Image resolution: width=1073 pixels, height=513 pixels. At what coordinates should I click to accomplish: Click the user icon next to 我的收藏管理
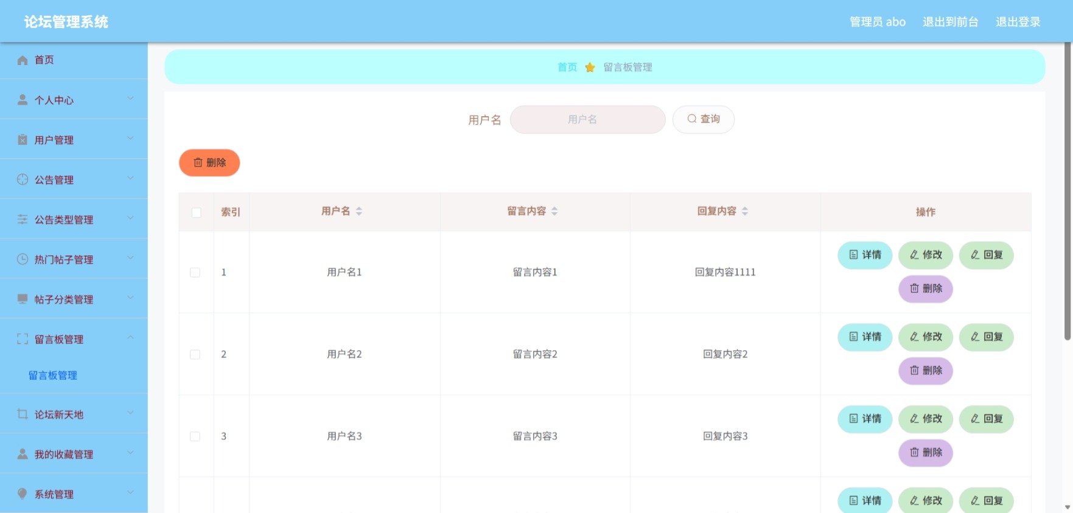[x=23, y=454]
